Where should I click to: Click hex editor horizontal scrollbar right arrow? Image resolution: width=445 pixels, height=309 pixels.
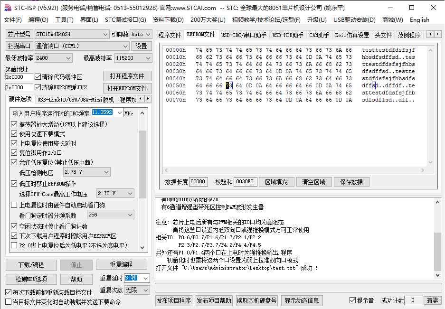423,170
